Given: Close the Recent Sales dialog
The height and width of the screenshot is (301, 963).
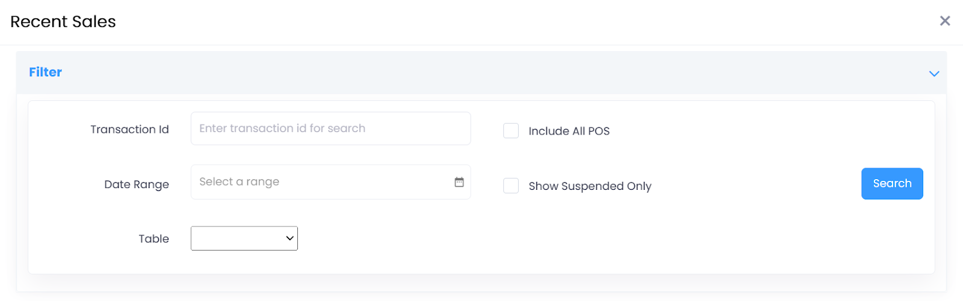Looking at the screenshot, I should pos(945,21).
